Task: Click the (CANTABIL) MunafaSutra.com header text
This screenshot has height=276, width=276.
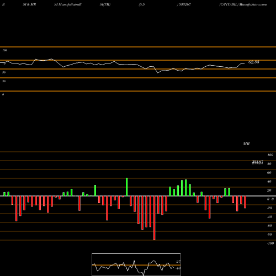Action: 243,4
